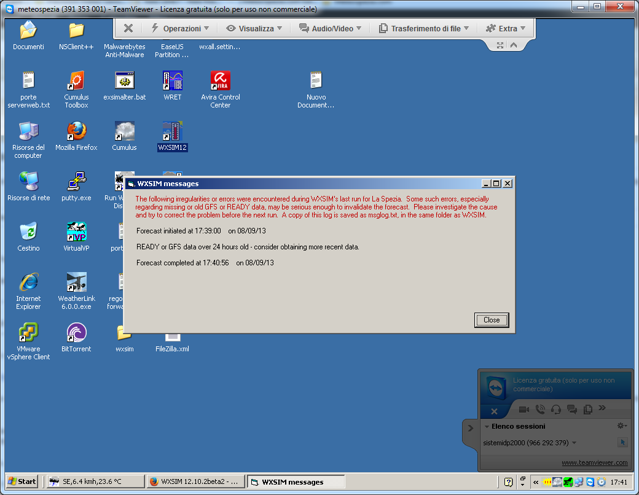Expand hidden system tray icons
The image size is (639, 495).
536,482
